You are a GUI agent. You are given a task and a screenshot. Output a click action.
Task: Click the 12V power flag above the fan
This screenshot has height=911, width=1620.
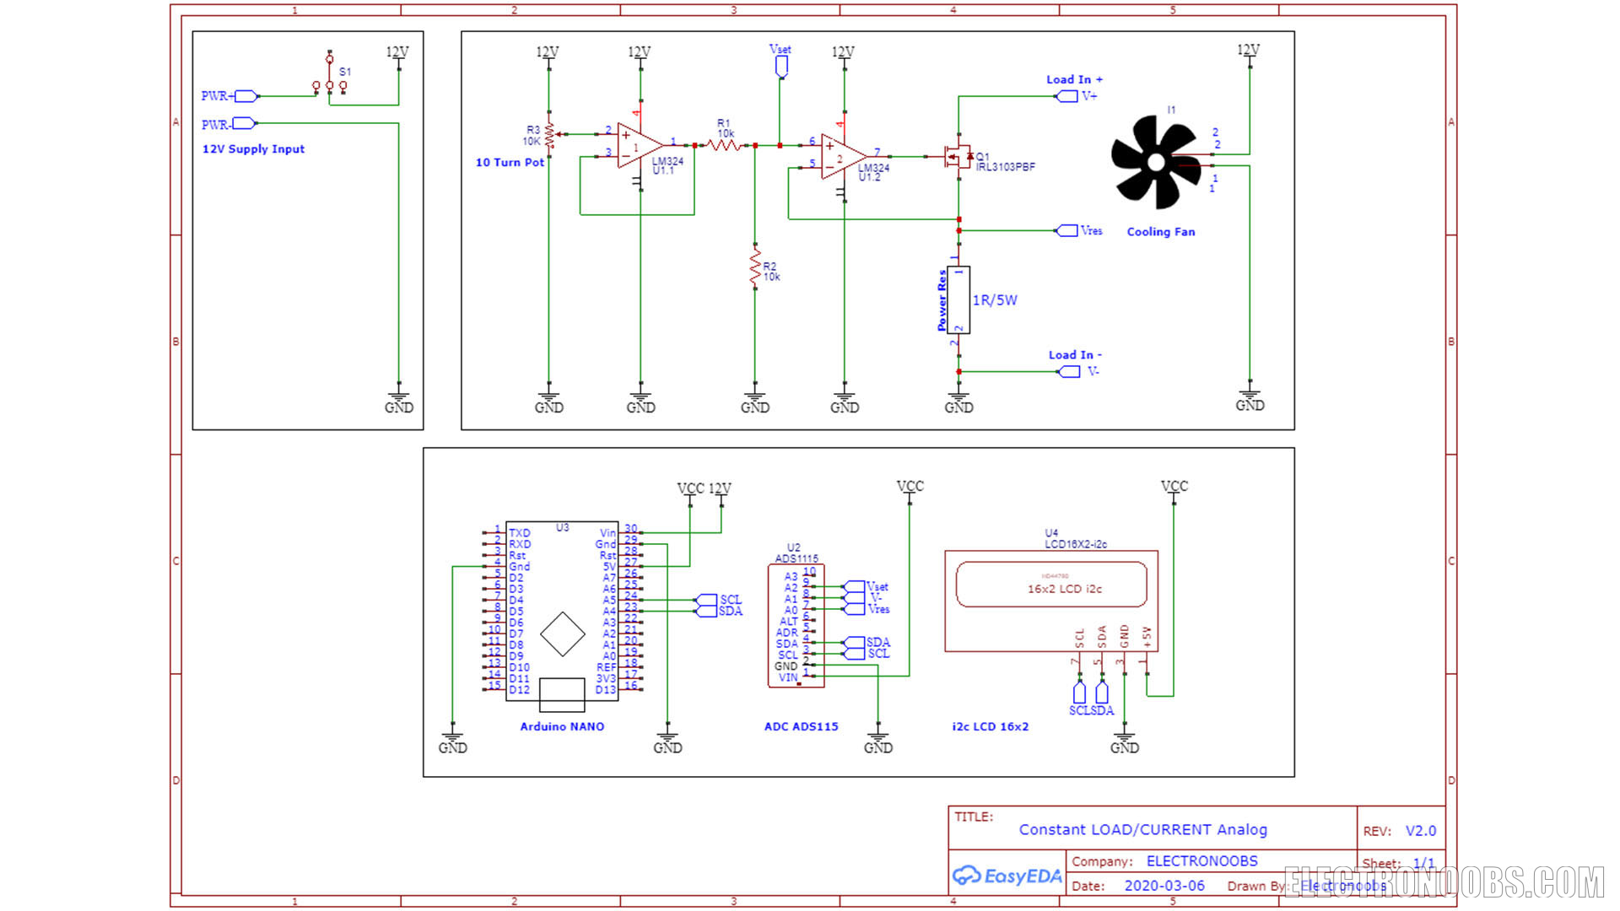tap(1249, 56)
